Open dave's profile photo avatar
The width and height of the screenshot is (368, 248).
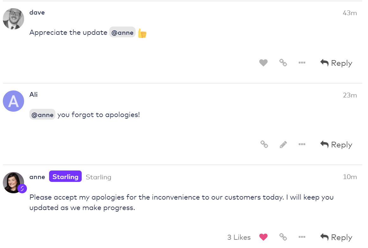point(13,19)
